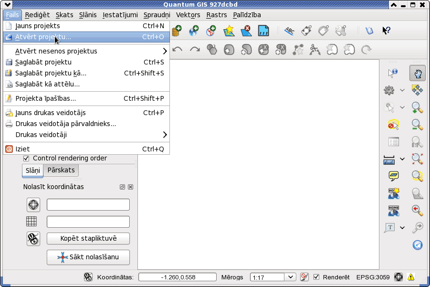Click Sākt nolasīšanu button
This screenshot has height=287, width=430.
pyautogui.click(x=88, y=257)
